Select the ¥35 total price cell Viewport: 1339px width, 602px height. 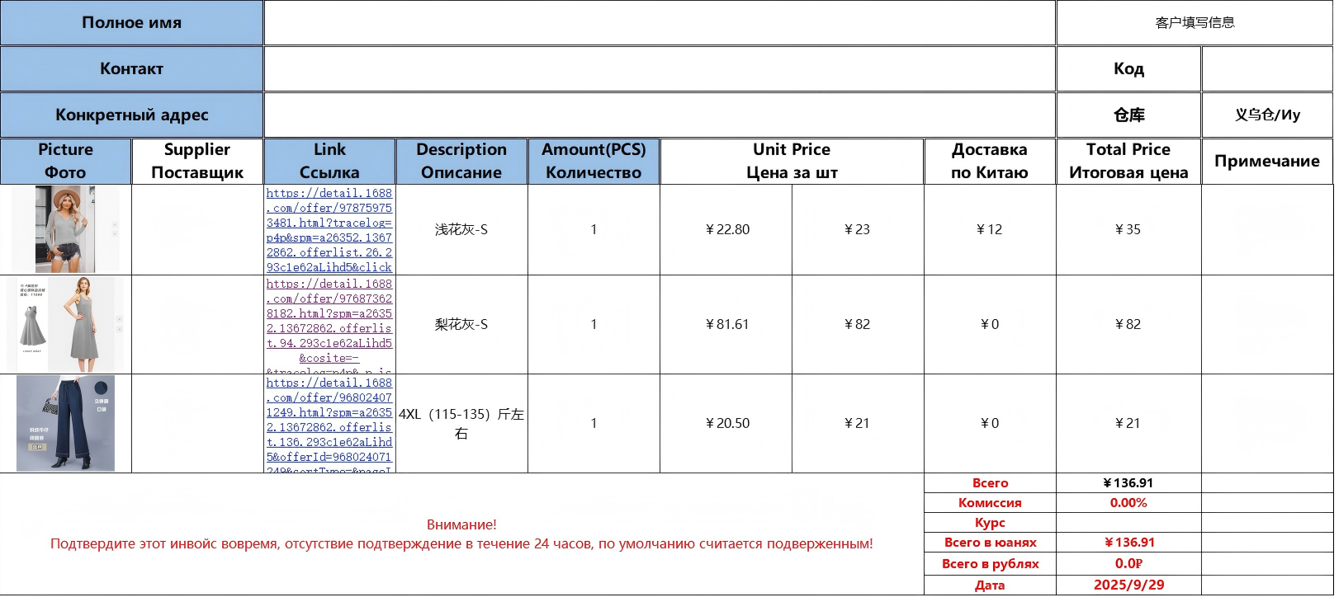1128,230
